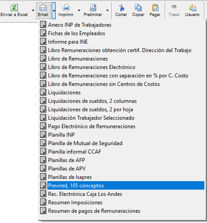This screenshot has width=207, height=223.
Task: Click document icon beside Resumen Imposiciones
Action: tap(43, 202)
